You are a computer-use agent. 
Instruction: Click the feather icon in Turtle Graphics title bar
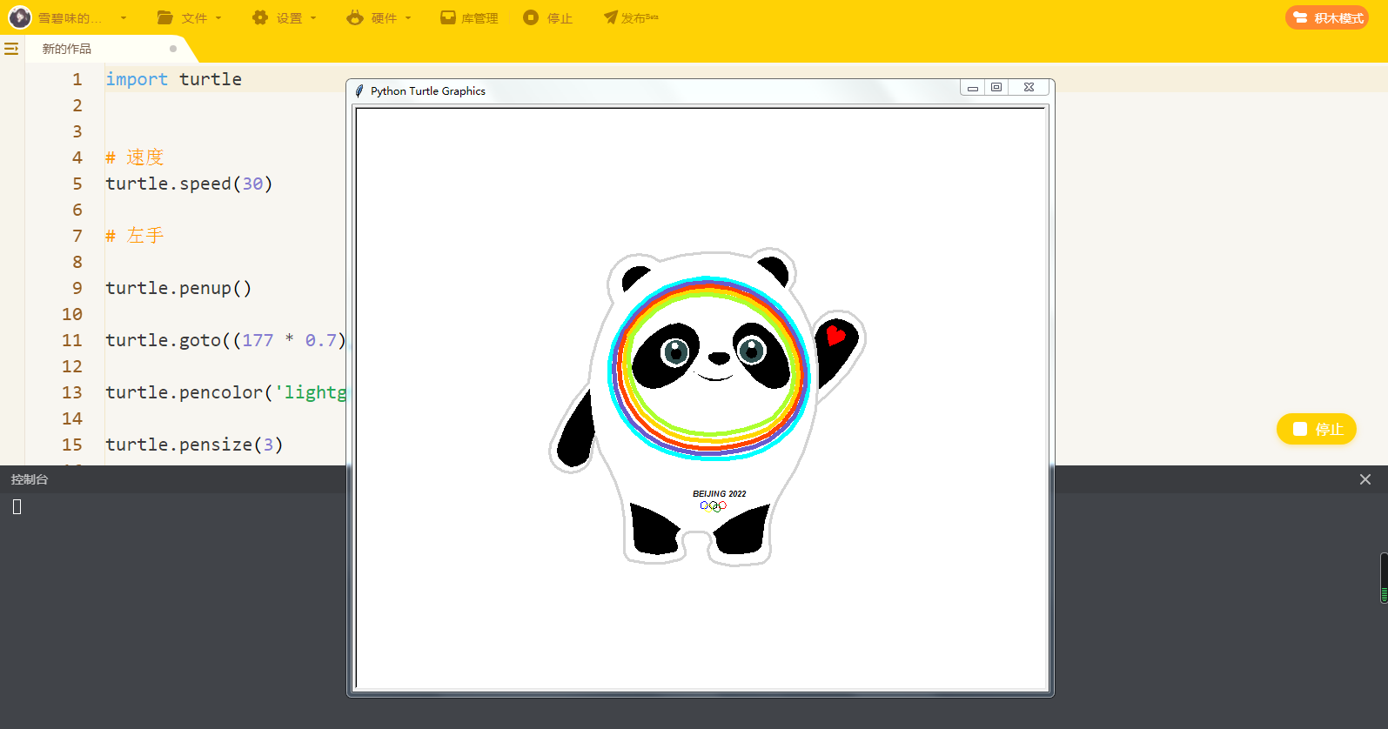tap(359, 90)
